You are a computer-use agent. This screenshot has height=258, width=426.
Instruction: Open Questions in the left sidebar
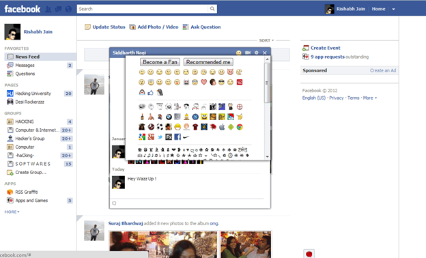point(25,74)
